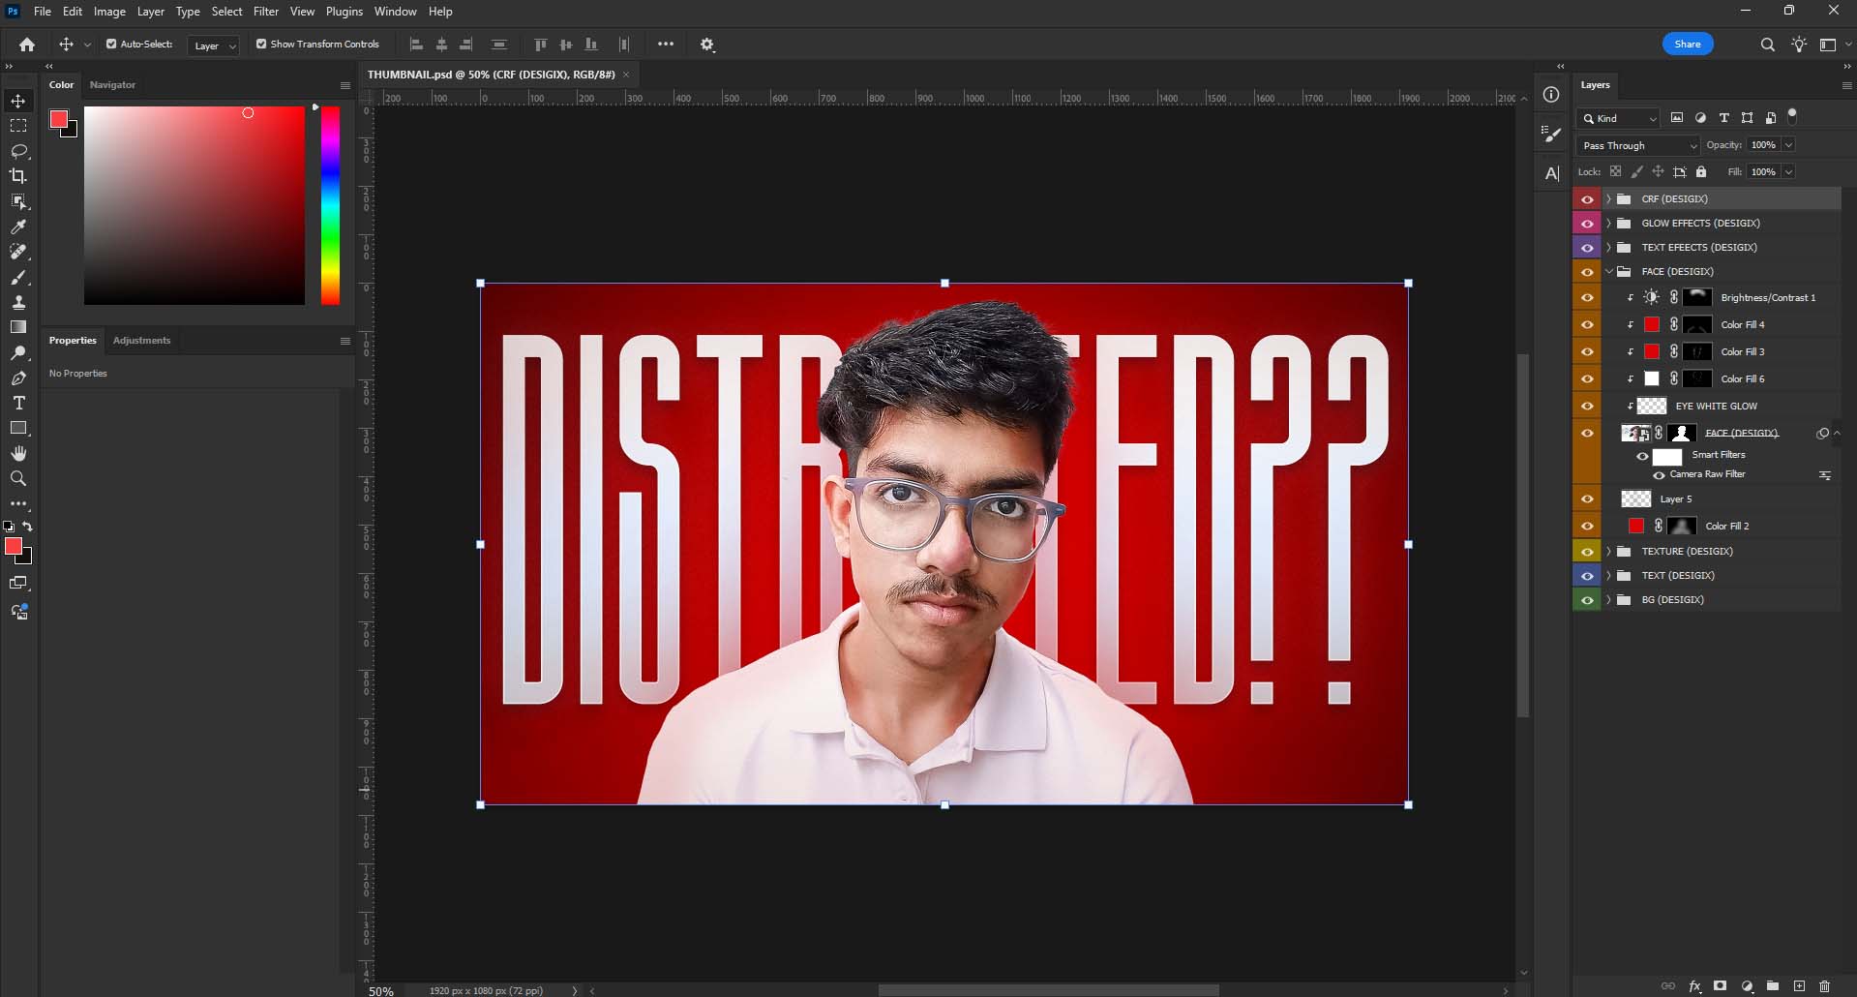Select the Lasso tool

tap(18, 151)
